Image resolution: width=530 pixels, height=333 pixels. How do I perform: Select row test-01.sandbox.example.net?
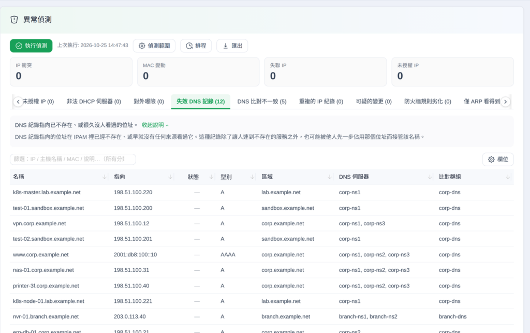[261, 208]
